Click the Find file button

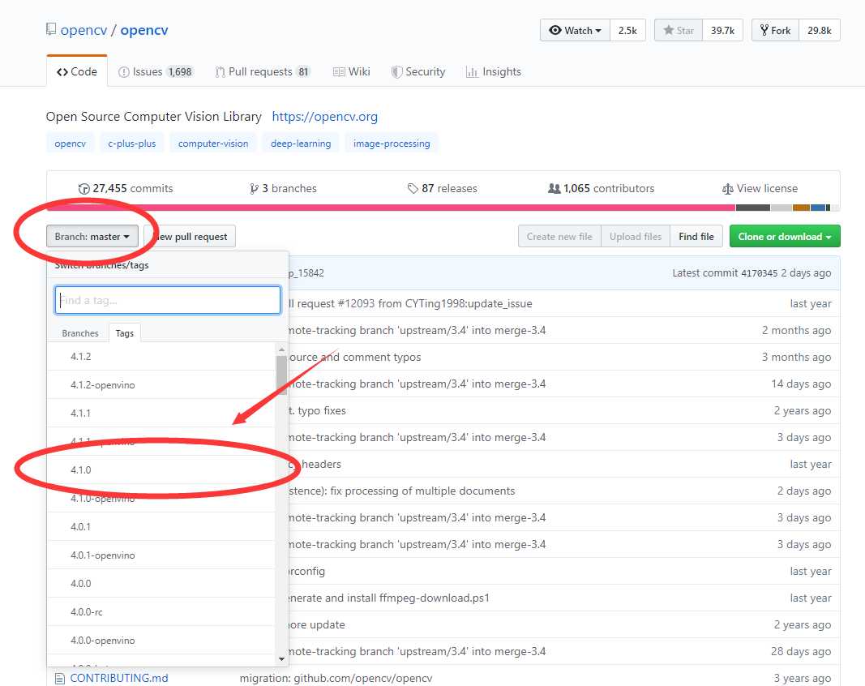tap(696, 236)
